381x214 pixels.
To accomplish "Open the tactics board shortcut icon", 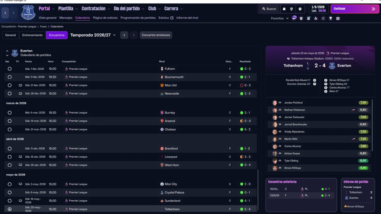I will coord(308,18).
